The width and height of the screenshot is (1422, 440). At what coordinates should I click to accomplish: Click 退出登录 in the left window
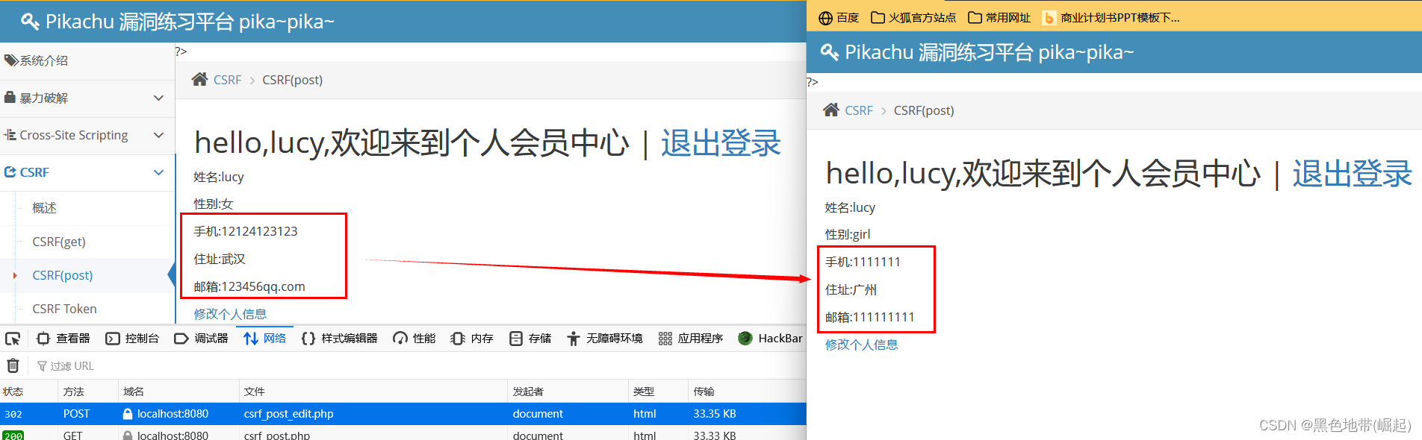(721, 143)
